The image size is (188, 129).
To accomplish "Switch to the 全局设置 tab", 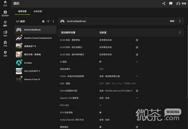I will (38, 11).
